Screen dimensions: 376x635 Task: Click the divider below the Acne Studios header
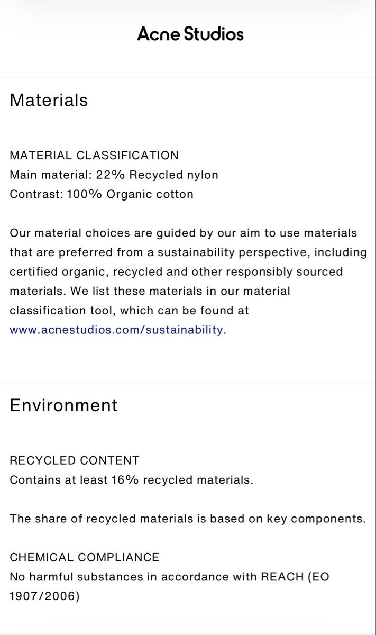188,78
